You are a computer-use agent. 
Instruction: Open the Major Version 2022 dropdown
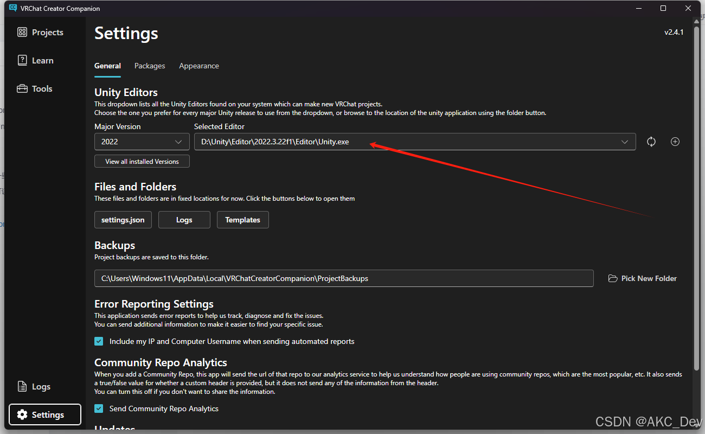(142, 142)
